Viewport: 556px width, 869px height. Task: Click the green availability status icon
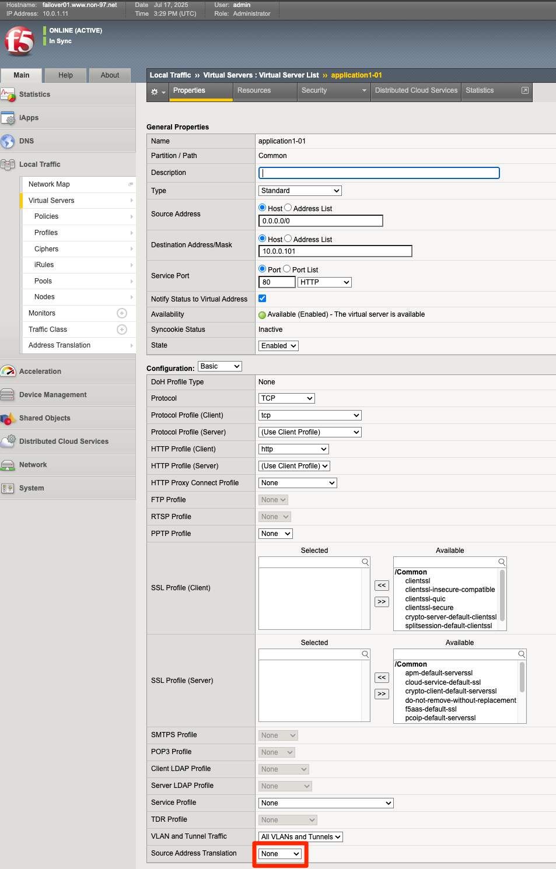point(263,315)
